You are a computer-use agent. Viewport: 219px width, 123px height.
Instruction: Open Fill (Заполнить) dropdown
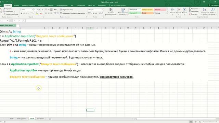point(194,11)
